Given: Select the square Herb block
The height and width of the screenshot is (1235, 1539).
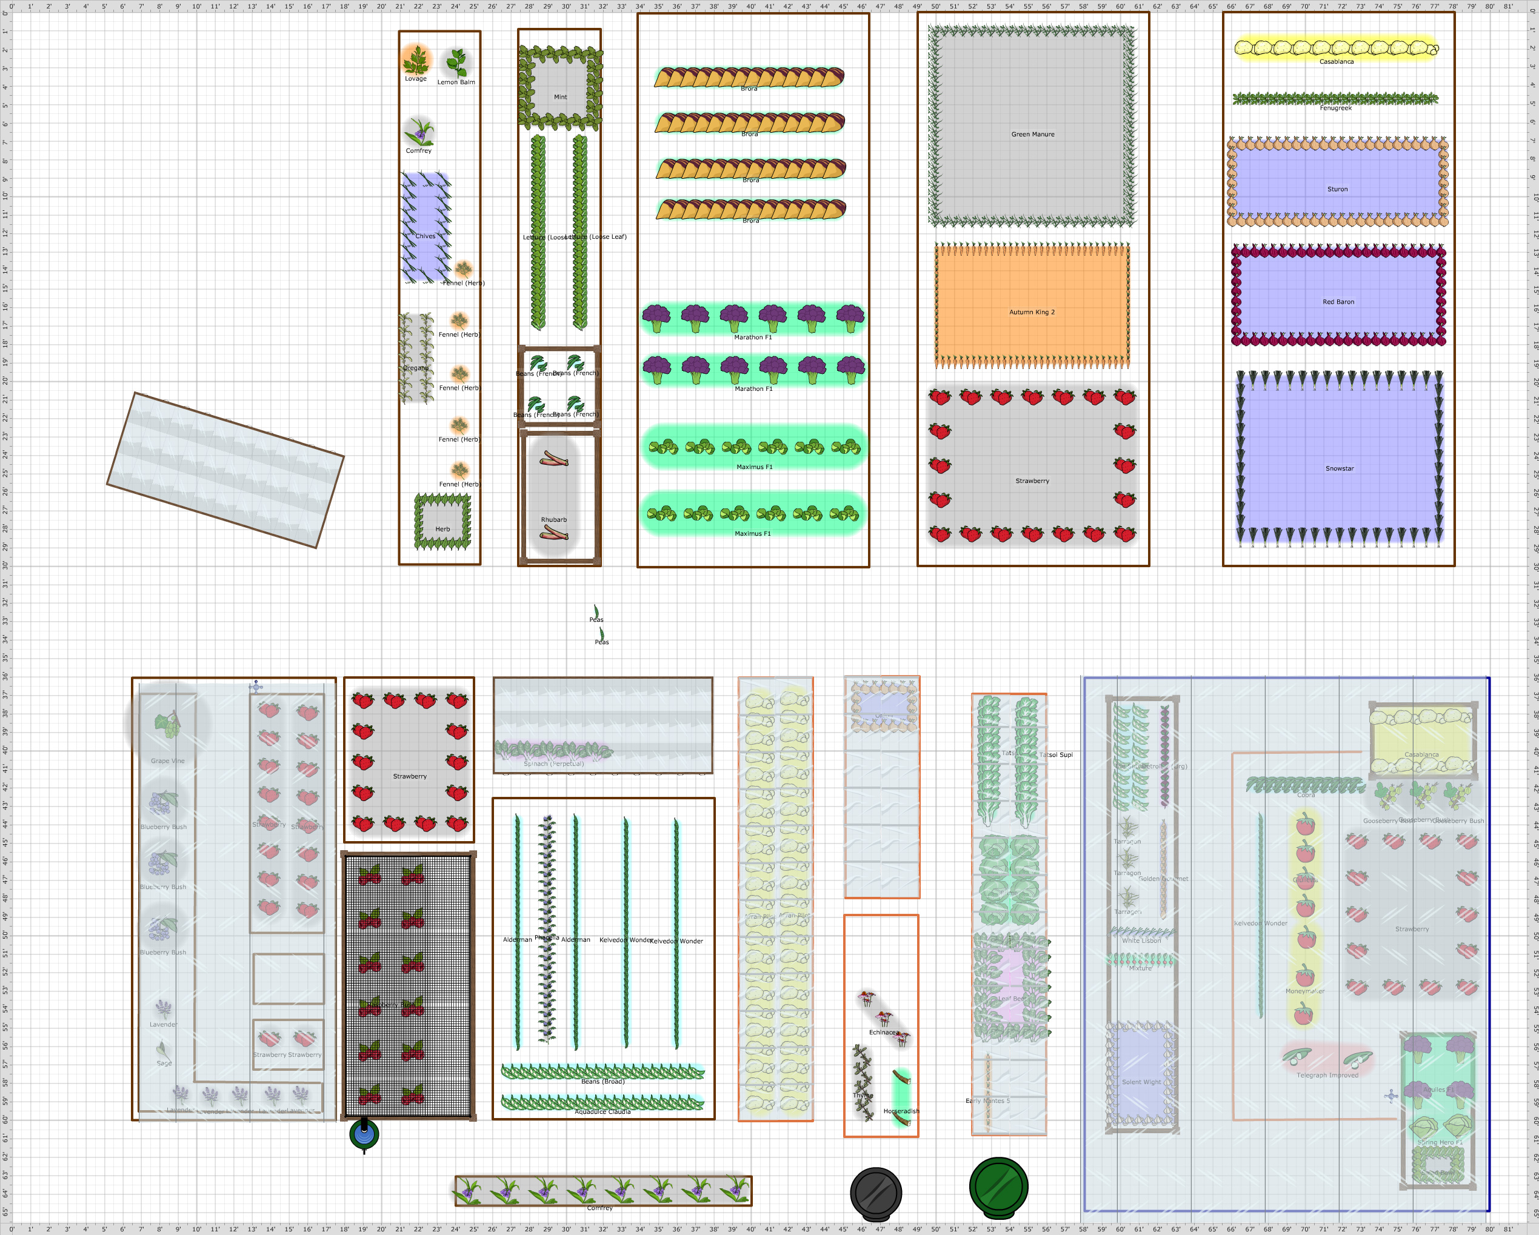Looking at the screenshot, I should [x=442, y=522].
